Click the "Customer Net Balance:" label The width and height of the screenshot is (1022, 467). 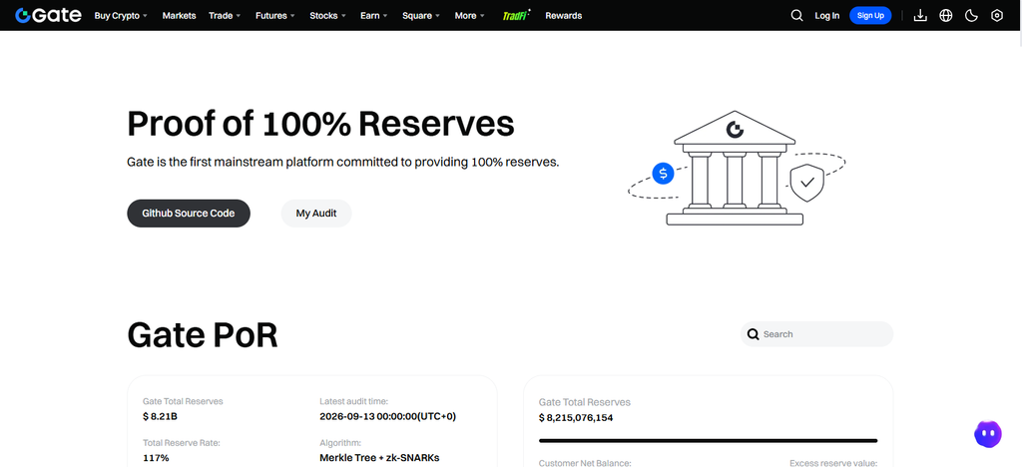pos(585,463)
